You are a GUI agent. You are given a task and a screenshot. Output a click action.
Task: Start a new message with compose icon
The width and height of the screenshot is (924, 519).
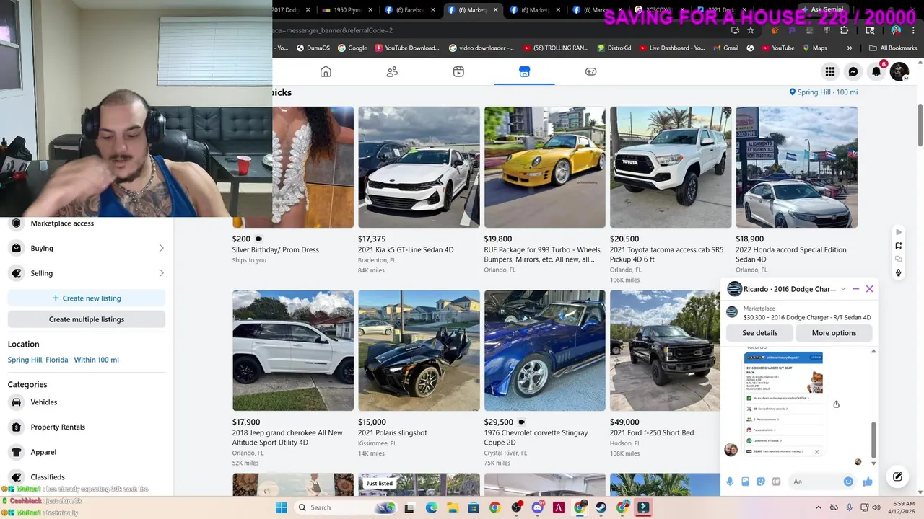897,476
